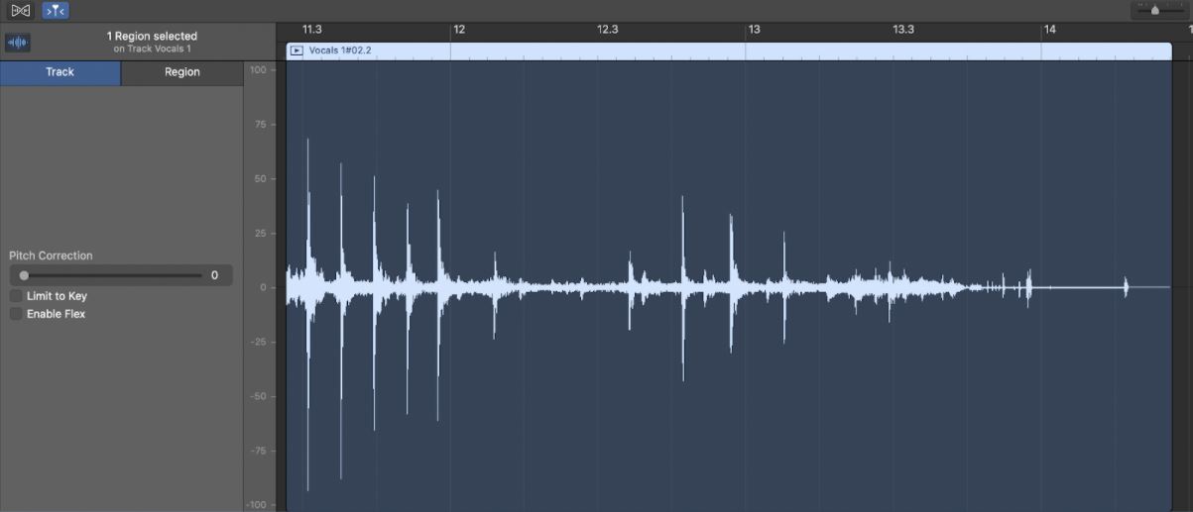
Task: Click the Vocals 1#02.2 region header
Action: point(729,51)
